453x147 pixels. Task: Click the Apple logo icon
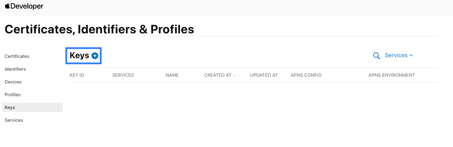(7, 6)
